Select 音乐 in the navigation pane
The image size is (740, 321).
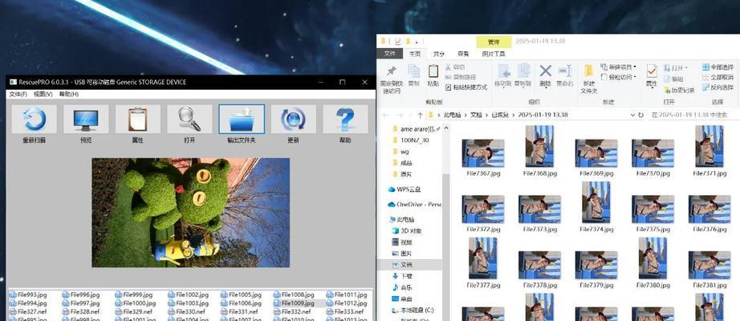(x=401, y=287)
